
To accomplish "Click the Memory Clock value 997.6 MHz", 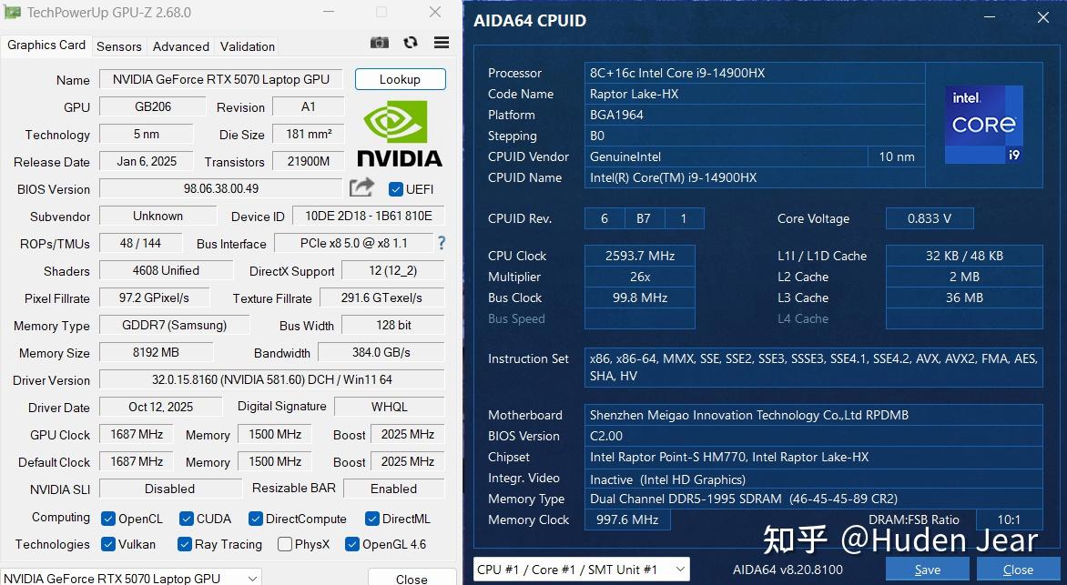I will pyautogui.click(x=627, y=519).
